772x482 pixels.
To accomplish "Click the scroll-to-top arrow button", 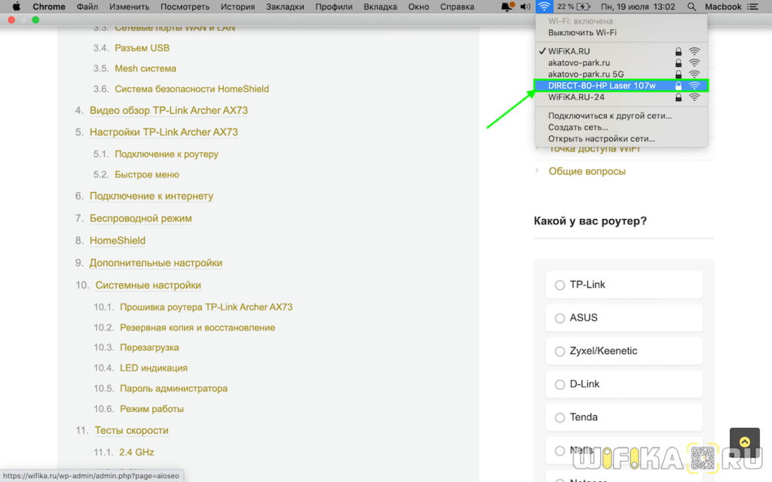I will tap(744, 443).
